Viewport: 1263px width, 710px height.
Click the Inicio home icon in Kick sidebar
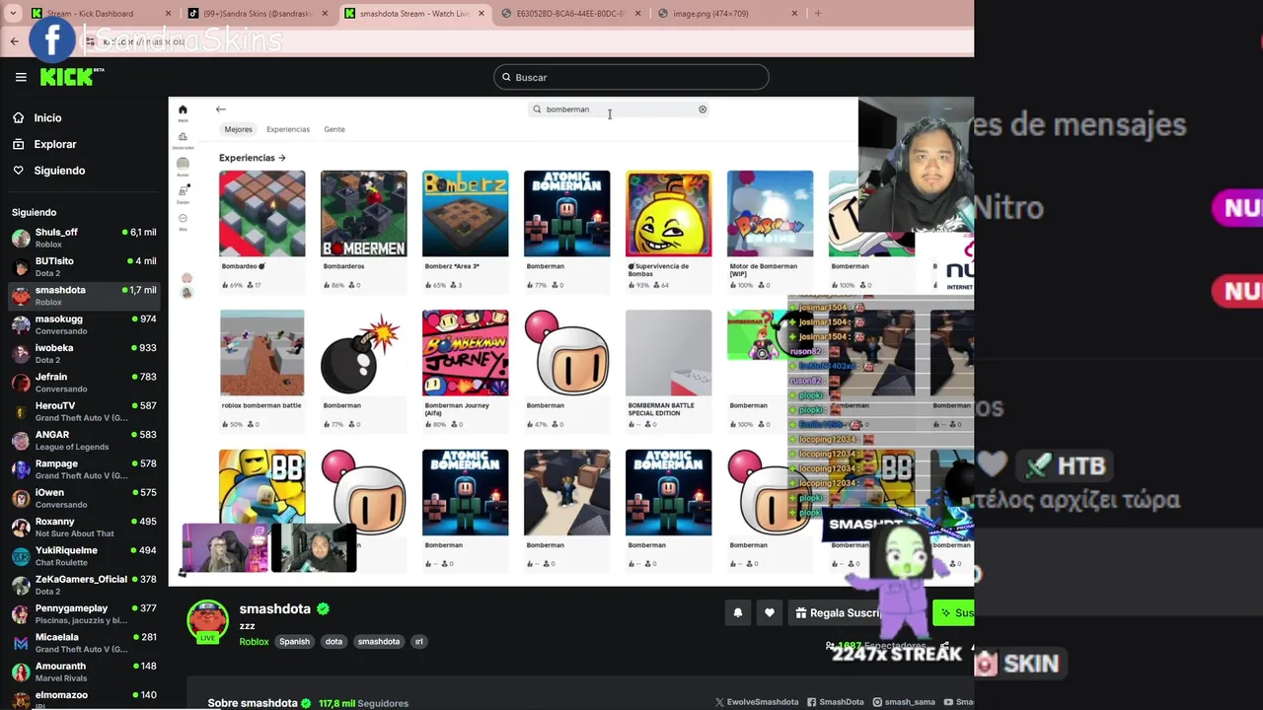pyautogui.click(x=19, y=117)
